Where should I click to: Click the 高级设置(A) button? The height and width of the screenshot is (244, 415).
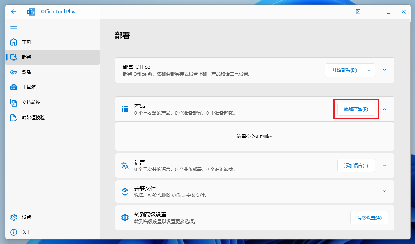(369, 218)
